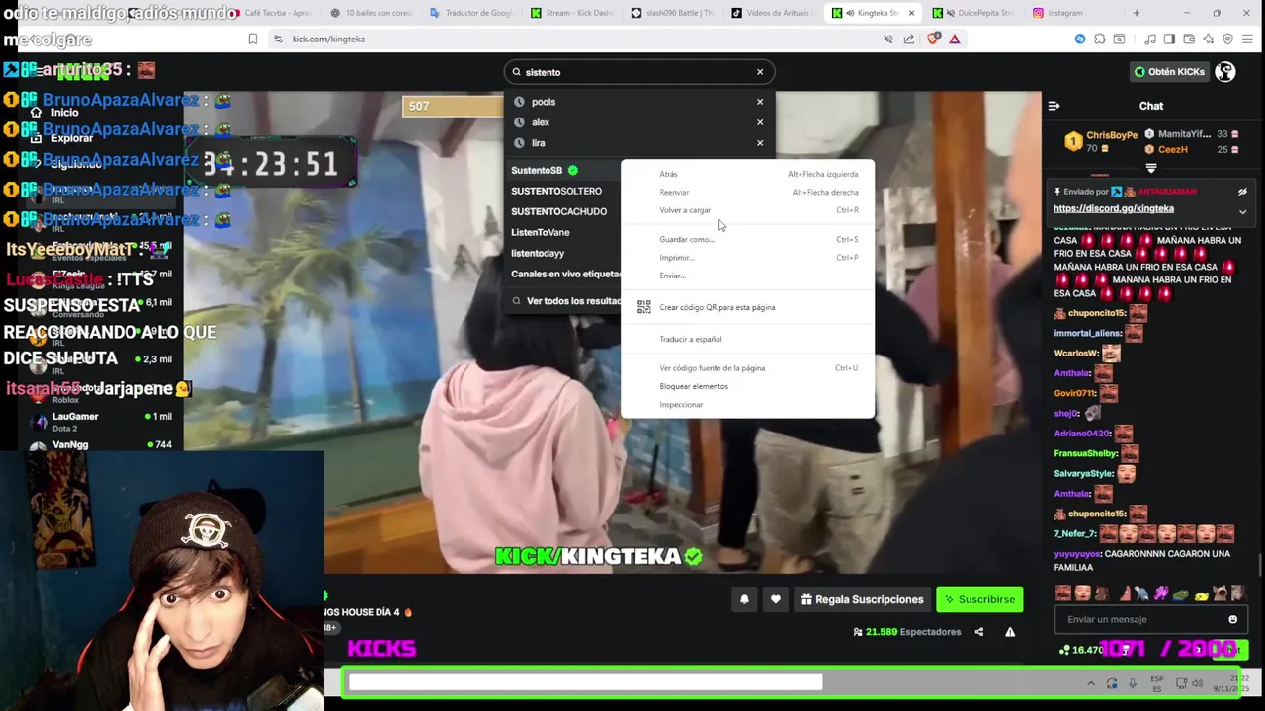
Task: Open the emoji picker in chat input
Action: (1232, 619)
